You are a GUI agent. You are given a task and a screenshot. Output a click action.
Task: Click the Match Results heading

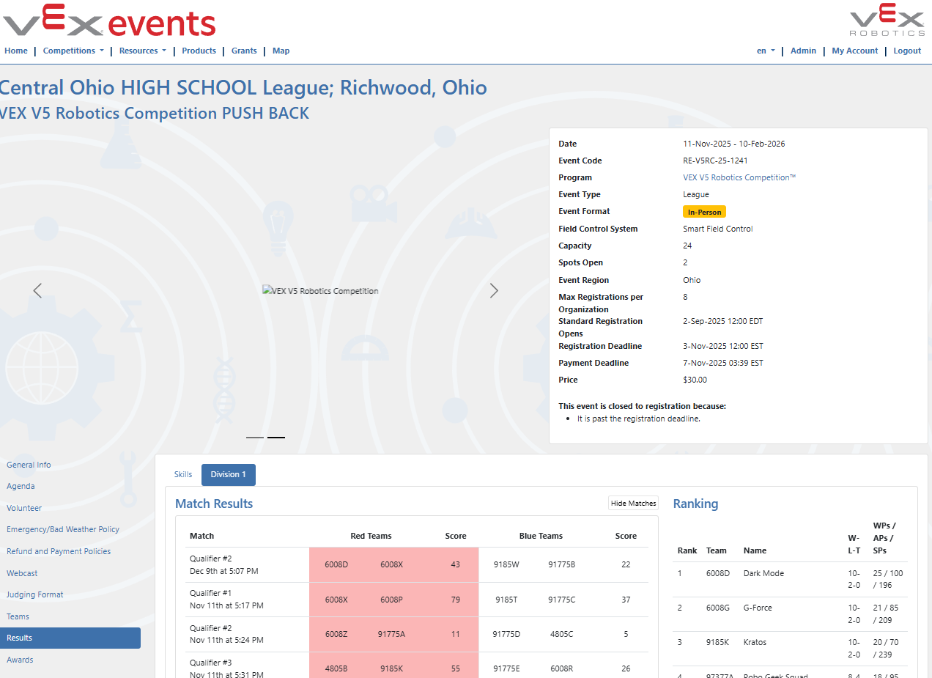[x=214, y=504]
